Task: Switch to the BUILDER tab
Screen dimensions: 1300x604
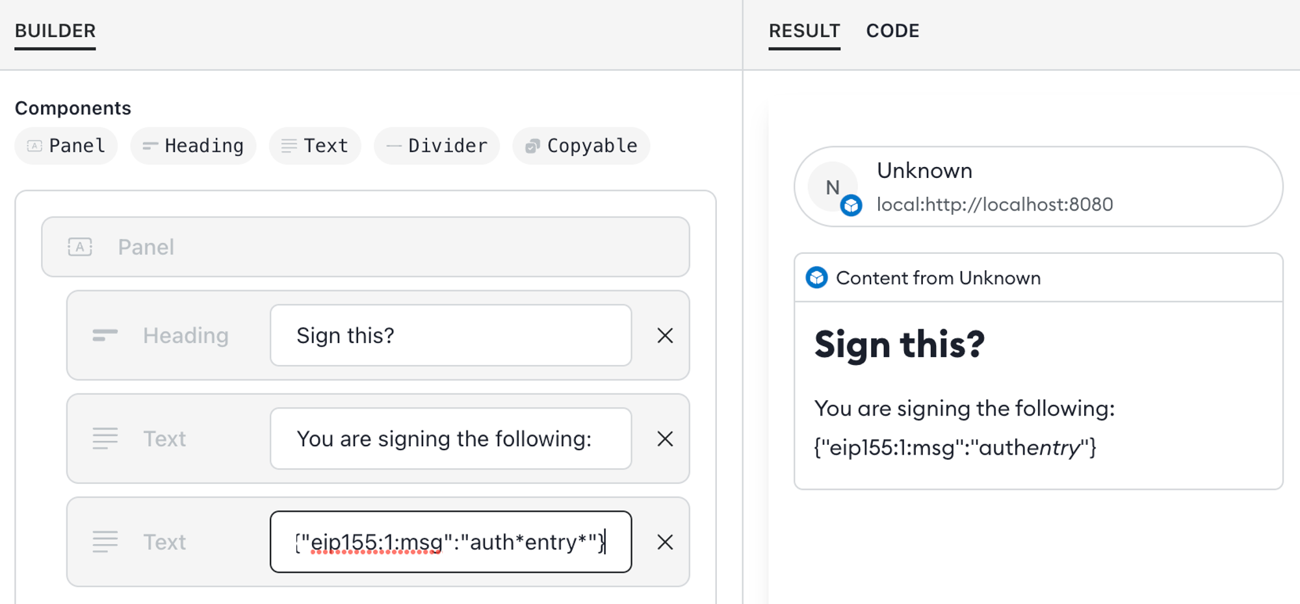Action: coord(55,31)
